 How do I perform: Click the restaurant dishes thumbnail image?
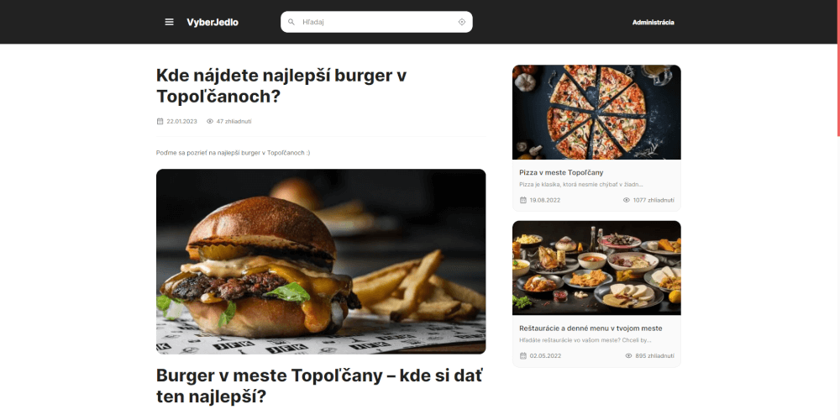click(x=596, y=268)
